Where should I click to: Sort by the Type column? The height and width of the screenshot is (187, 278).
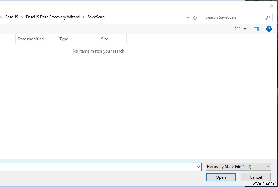point(78,39)
